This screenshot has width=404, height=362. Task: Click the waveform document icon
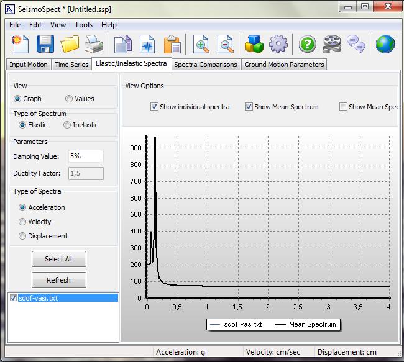pyautogui.click(x=147, y=44)
